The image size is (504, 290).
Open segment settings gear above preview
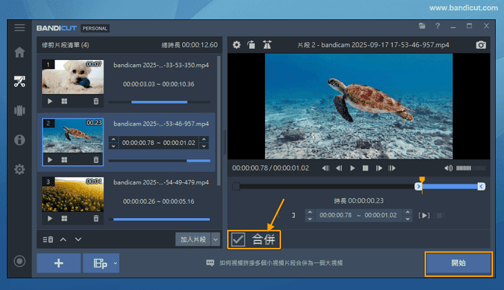tap(237, 45)
